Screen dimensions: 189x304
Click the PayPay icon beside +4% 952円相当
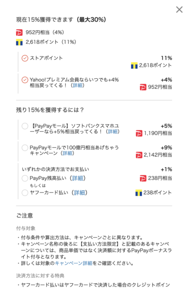tap(143, 87)
